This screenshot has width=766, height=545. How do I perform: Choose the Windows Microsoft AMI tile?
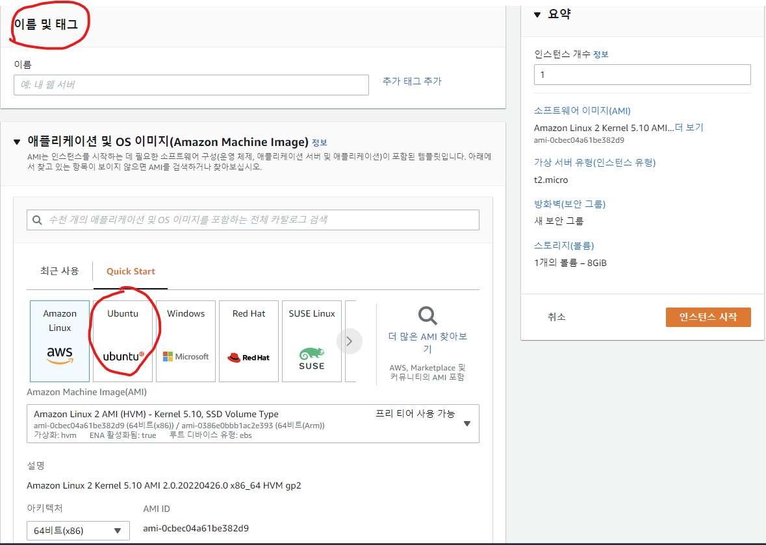click(x=186, y=341)
